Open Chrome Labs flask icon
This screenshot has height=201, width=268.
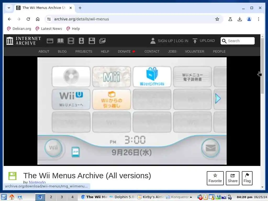230,19
